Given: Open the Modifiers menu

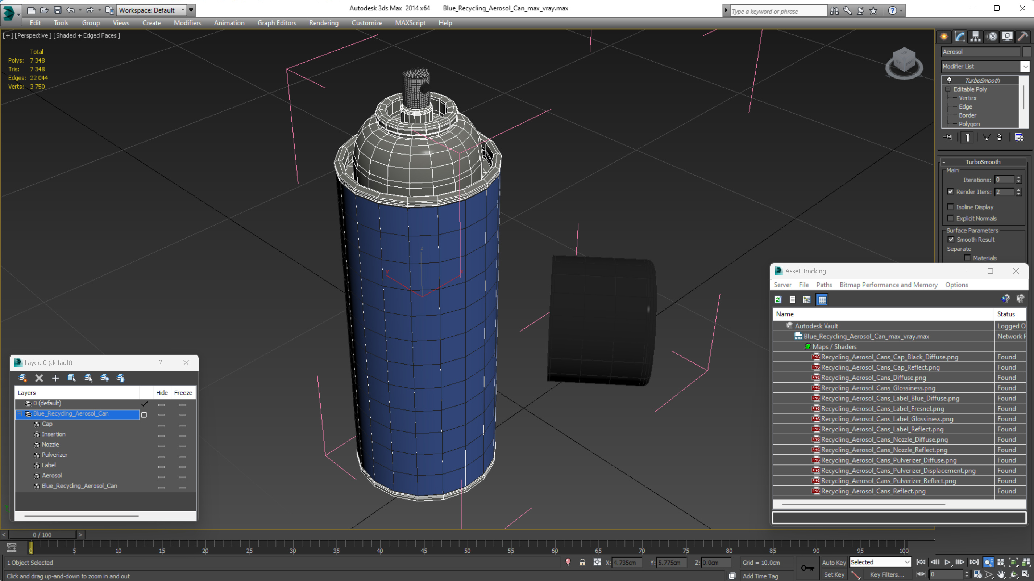Looking at the screenshot, I should (187, 23).
